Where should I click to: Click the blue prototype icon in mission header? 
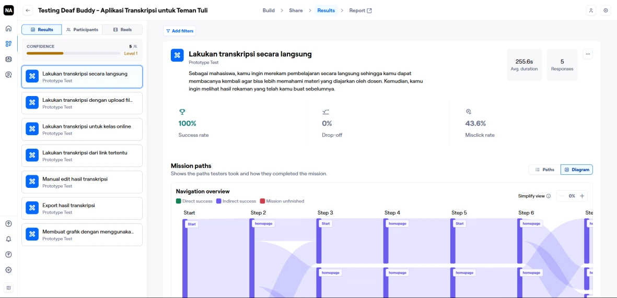click(177, 55)
